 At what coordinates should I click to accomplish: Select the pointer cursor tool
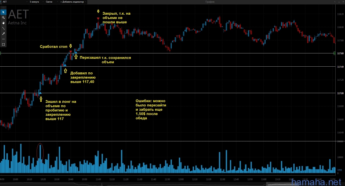(x=3, y=12)
